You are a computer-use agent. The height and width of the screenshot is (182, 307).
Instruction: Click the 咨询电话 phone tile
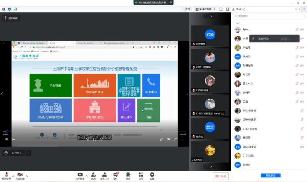click(x=151, y=85)
